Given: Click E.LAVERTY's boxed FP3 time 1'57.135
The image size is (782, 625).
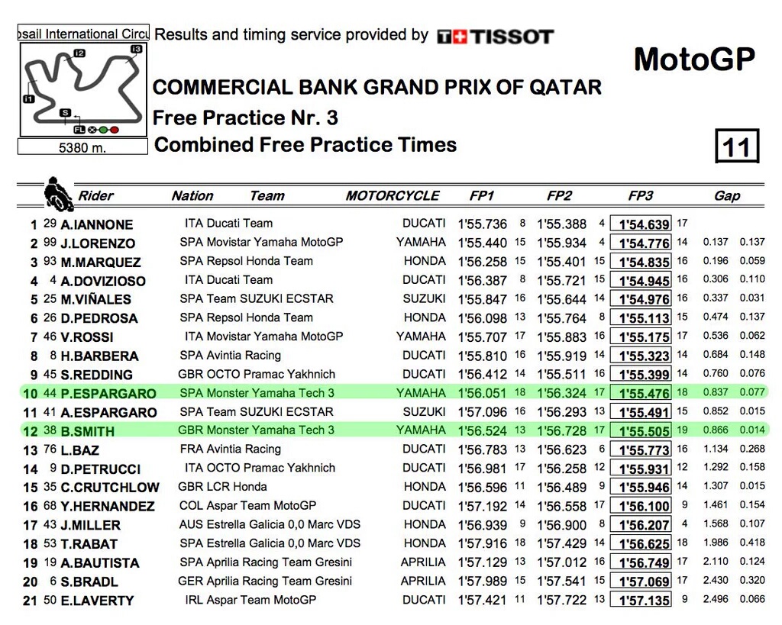Looking at the screenshot, I should 644,600.
